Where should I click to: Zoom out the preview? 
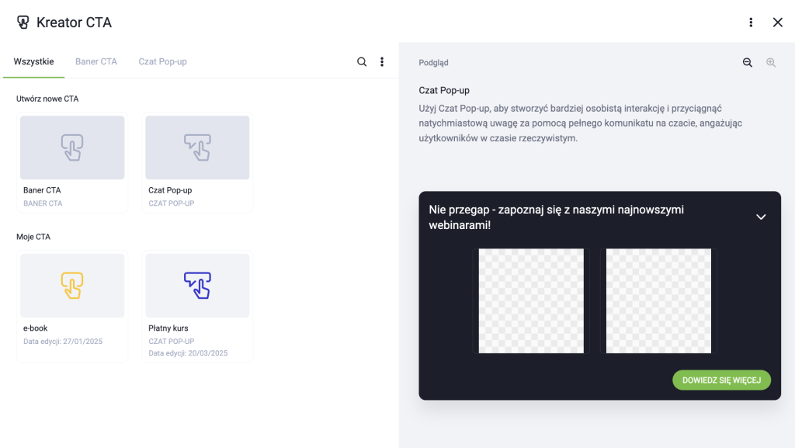pyautogui.click(x=748, y=62)
